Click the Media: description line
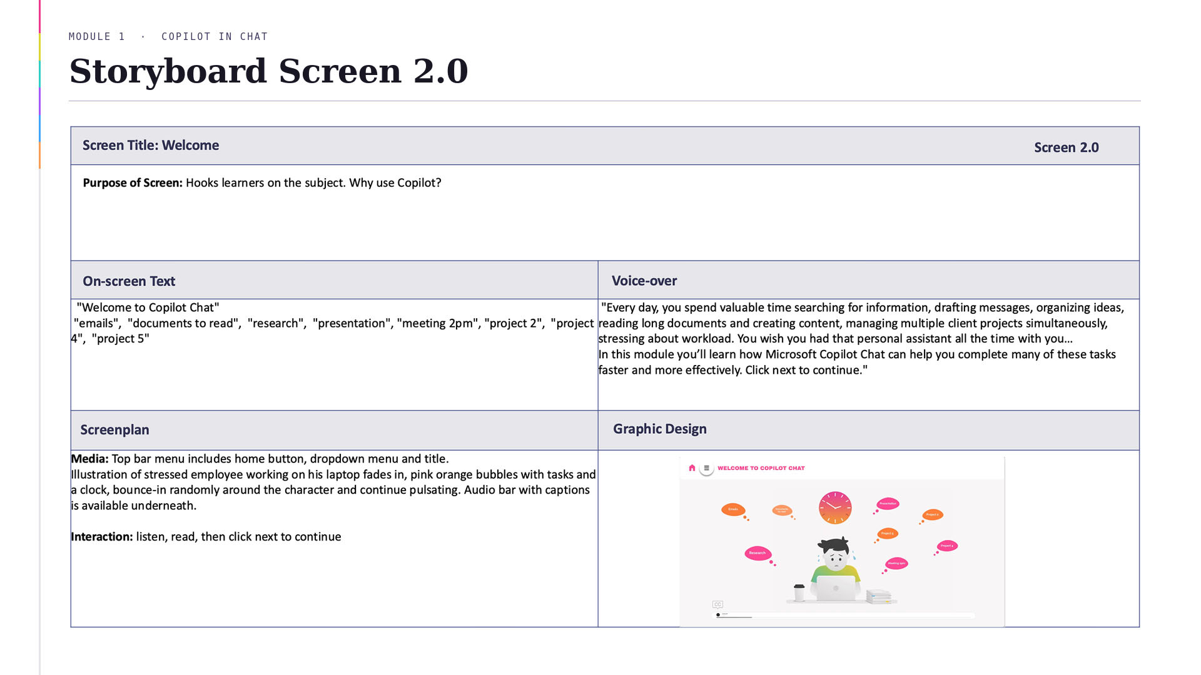 click(x=260, y=459)
